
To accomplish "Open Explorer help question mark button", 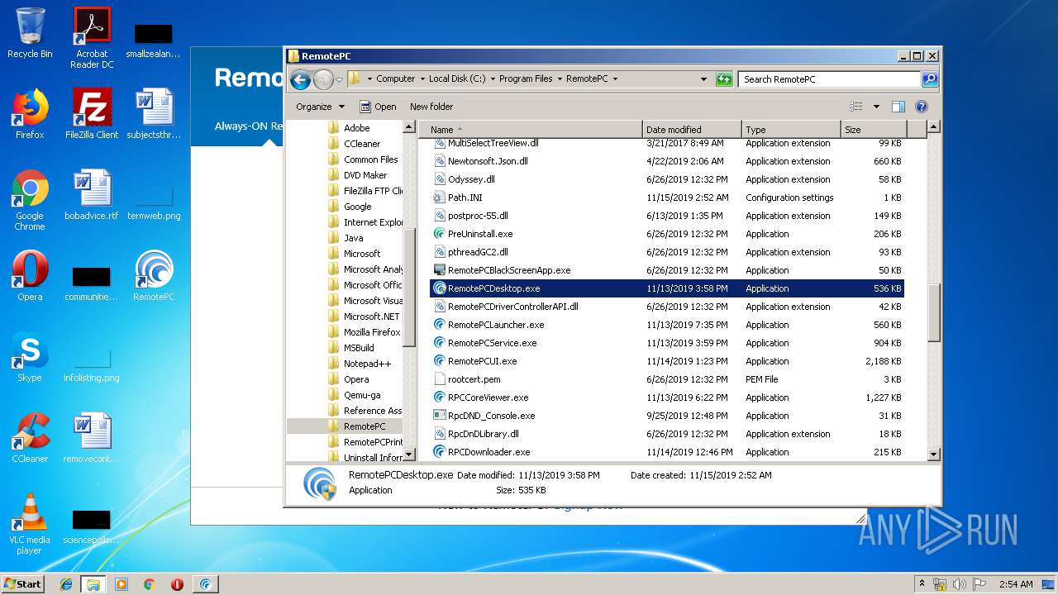I will pyautogui.click(x=922, y=107).
